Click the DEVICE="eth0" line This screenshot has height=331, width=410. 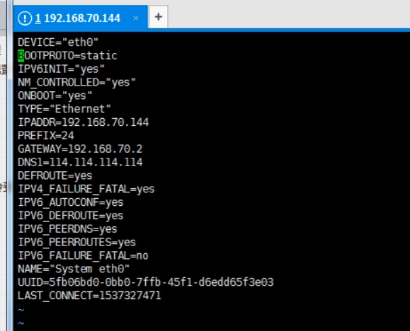[x=58, y=42]
